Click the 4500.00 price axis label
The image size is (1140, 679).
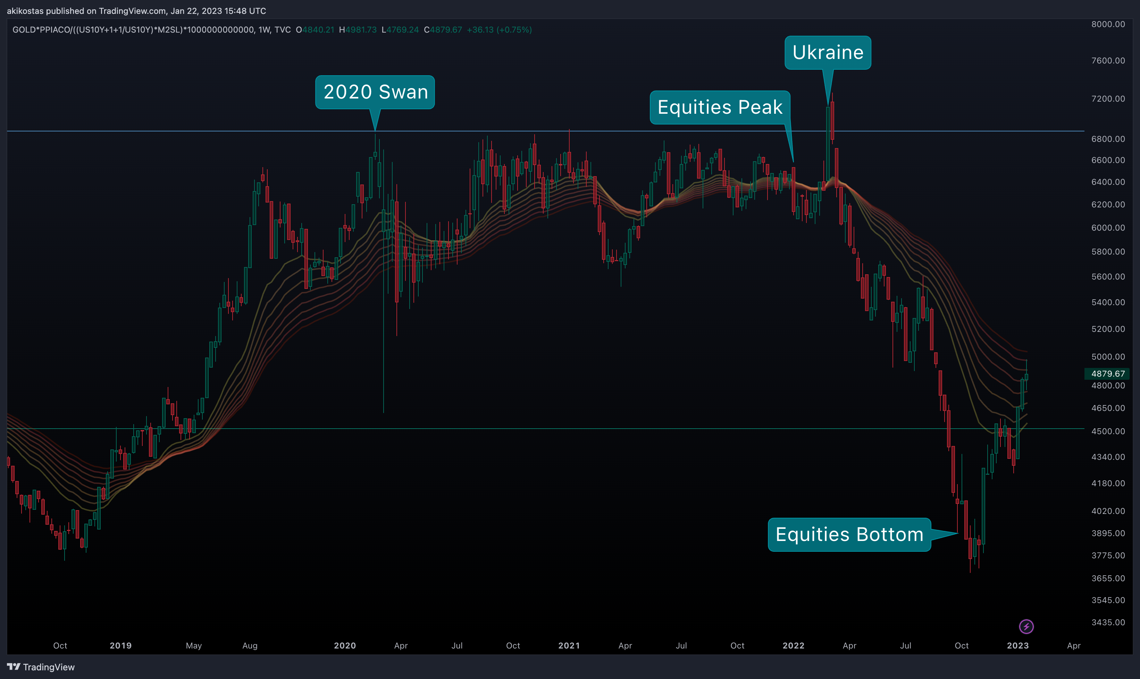click(x=1108, y=431)
